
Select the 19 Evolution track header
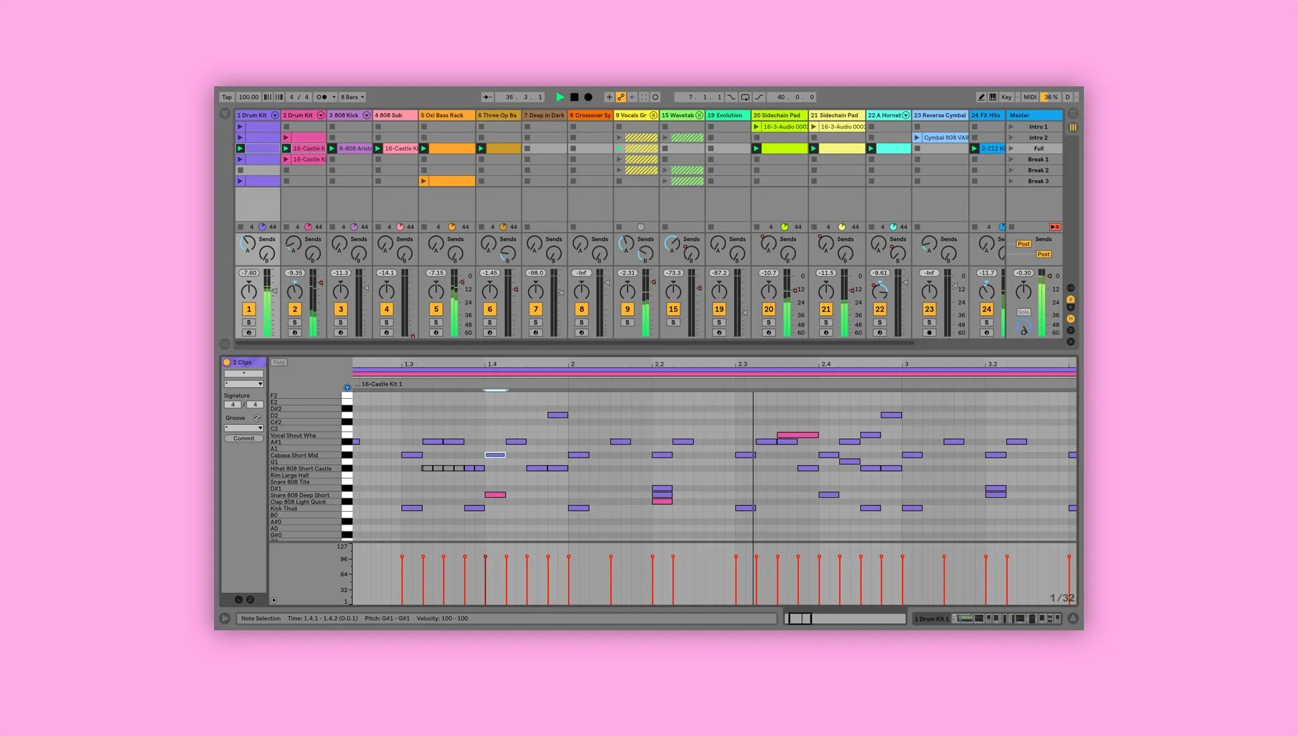pyautogui.click(x=727, y=115)
